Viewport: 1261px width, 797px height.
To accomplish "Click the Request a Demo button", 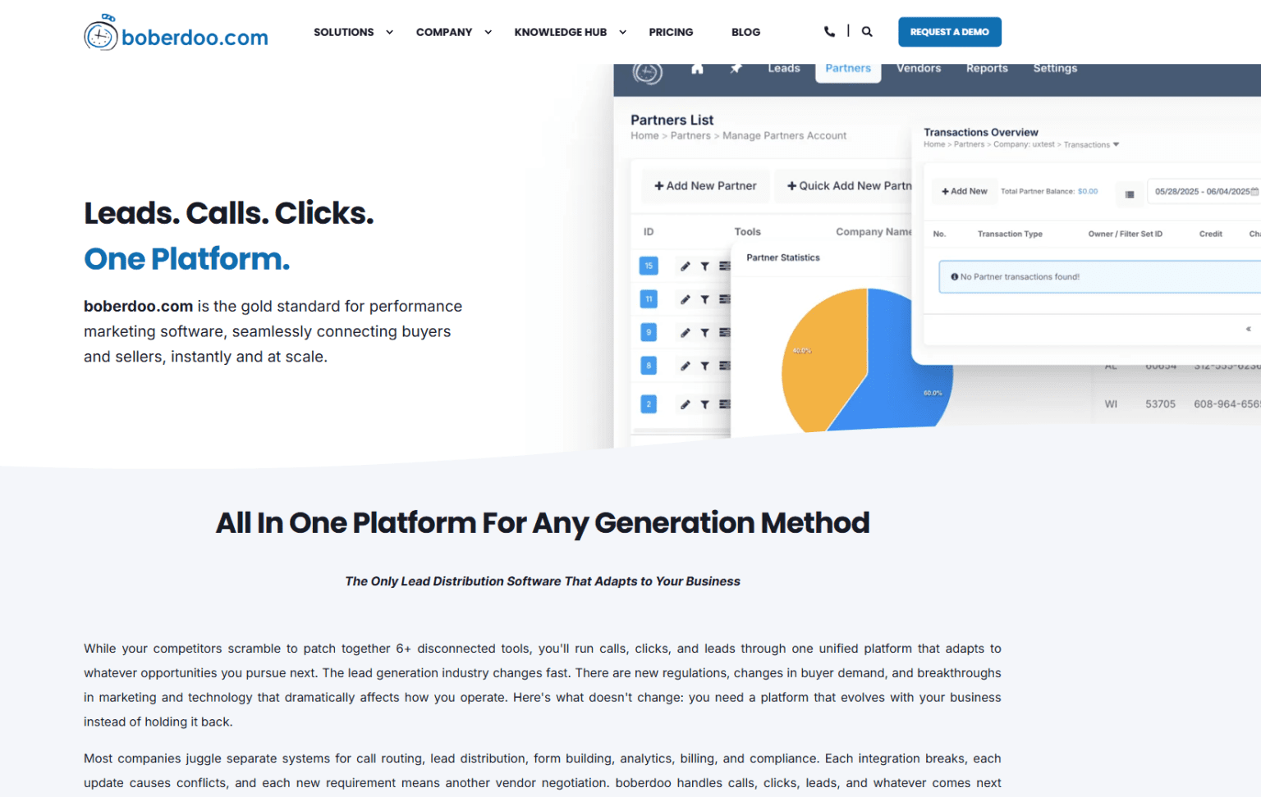I will tap(950, 32).
